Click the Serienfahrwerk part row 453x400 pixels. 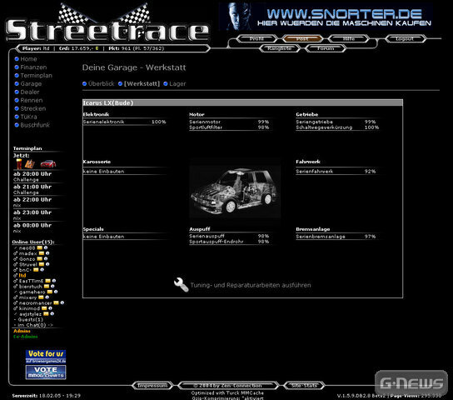[x=336, y=172]
